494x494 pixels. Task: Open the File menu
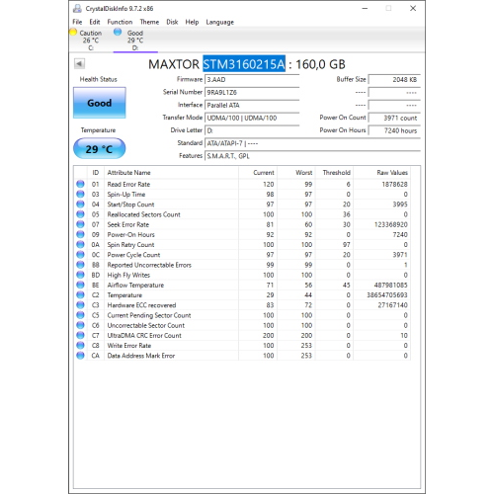coord(77,22)
